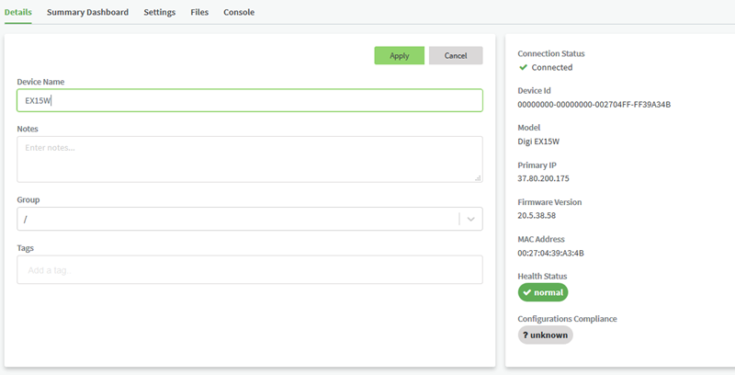Open the Console tab
The image size is (735, 375).
point(239,12)
